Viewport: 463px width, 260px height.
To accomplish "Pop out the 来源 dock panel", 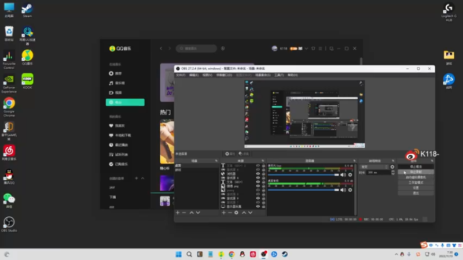I will [x=263, y=161].
